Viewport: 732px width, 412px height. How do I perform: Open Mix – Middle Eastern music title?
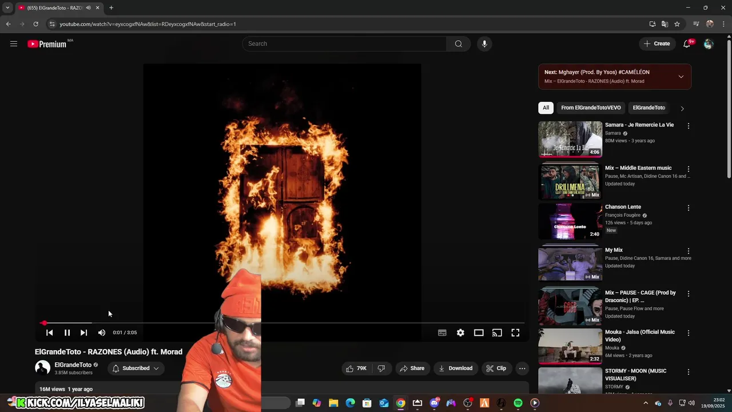point(638,168)
